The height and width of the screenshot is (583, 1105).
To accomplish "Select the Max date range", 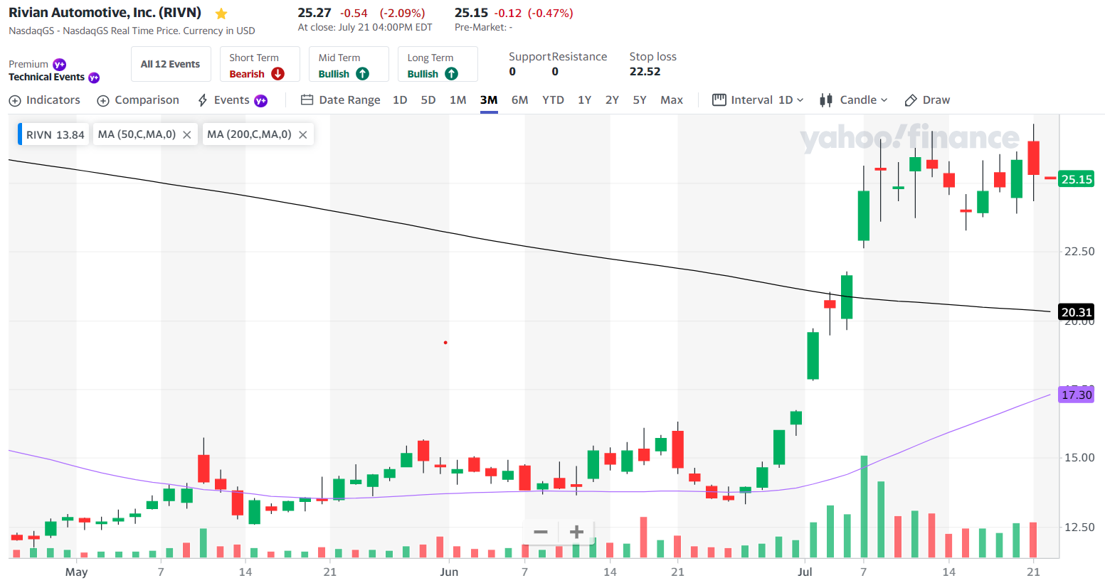I will coord(672,100).
